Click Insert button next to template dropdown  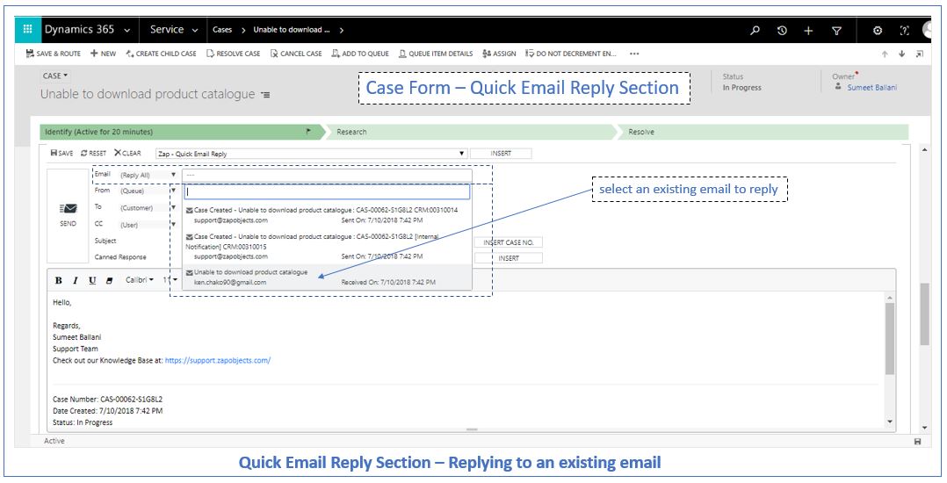[501, 154]
